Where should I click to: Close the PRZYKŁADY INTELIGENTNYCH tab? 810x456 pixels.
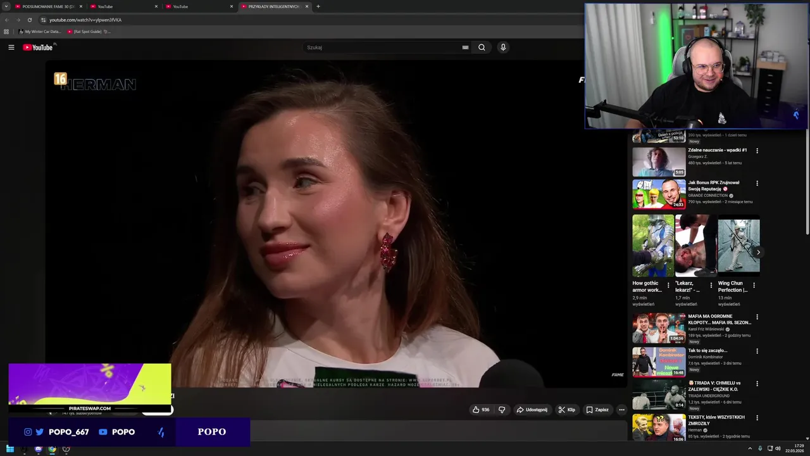(307, 6)
